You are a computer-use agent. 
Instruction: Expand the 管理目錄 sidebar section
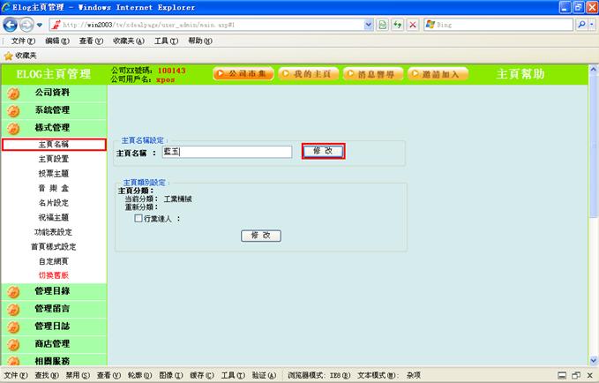[52, 290]
